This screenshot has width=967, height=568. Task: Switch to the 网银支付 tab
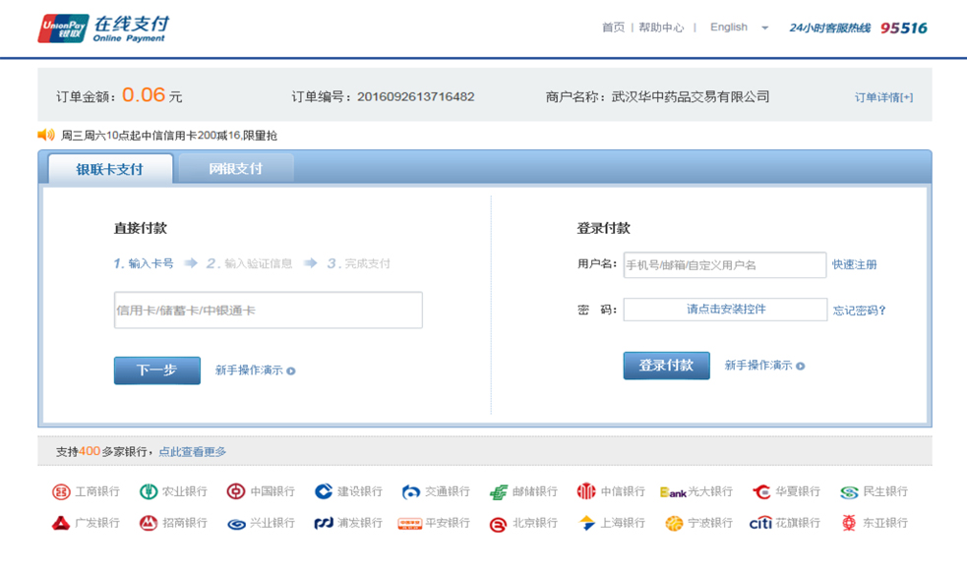click(235, 169)
